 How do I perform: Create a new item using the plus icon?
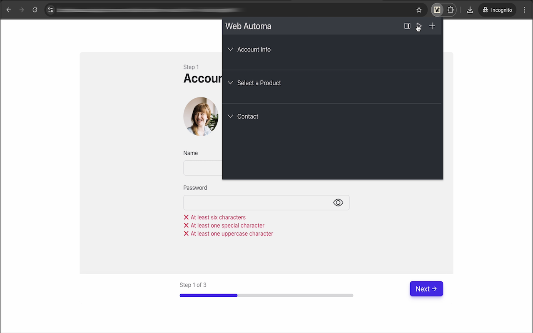(432, 26)
